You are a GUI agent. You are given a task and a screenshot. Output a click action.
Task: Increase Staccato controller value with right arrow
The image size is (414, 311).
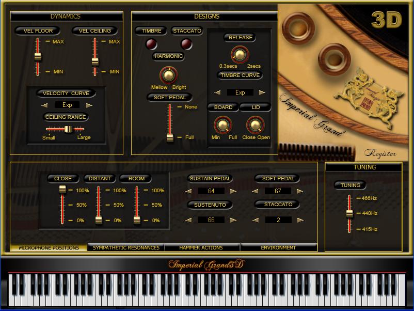tap(300, 220)
